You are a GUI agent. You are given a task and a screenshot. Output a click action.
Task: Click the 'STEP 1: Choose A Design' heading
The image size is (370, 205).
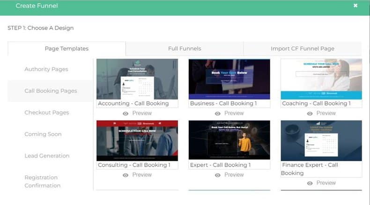(x=41, y=28)
